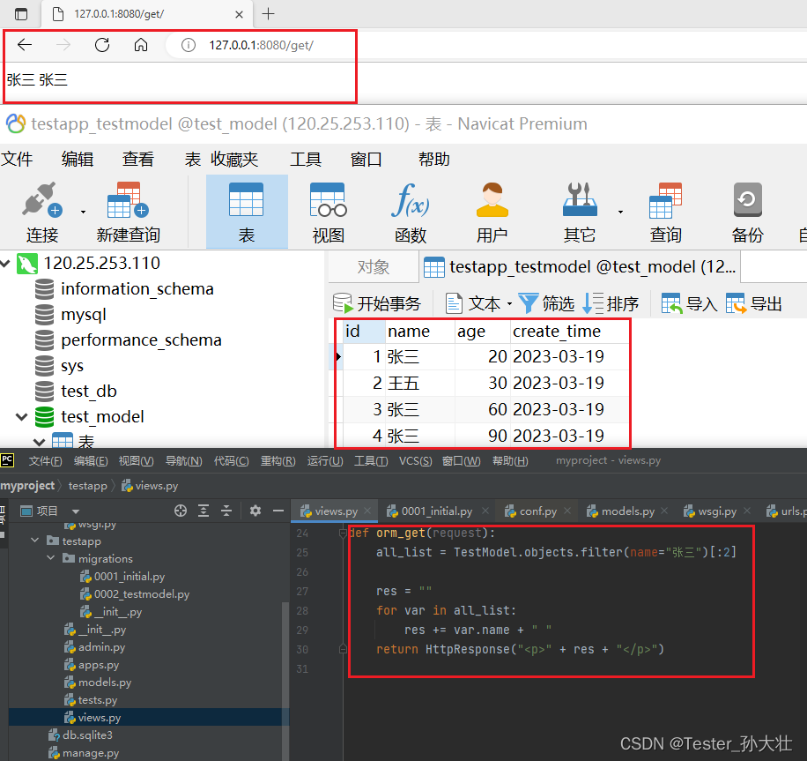Viewport: 807px width, 761px height.
Task: Collapse the migrations folder
Action: (51, 558)
